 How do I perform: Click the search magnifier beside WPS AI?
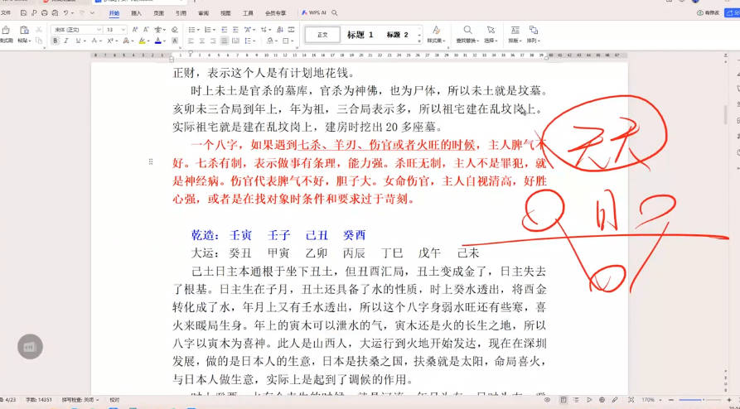pos(336,13)
